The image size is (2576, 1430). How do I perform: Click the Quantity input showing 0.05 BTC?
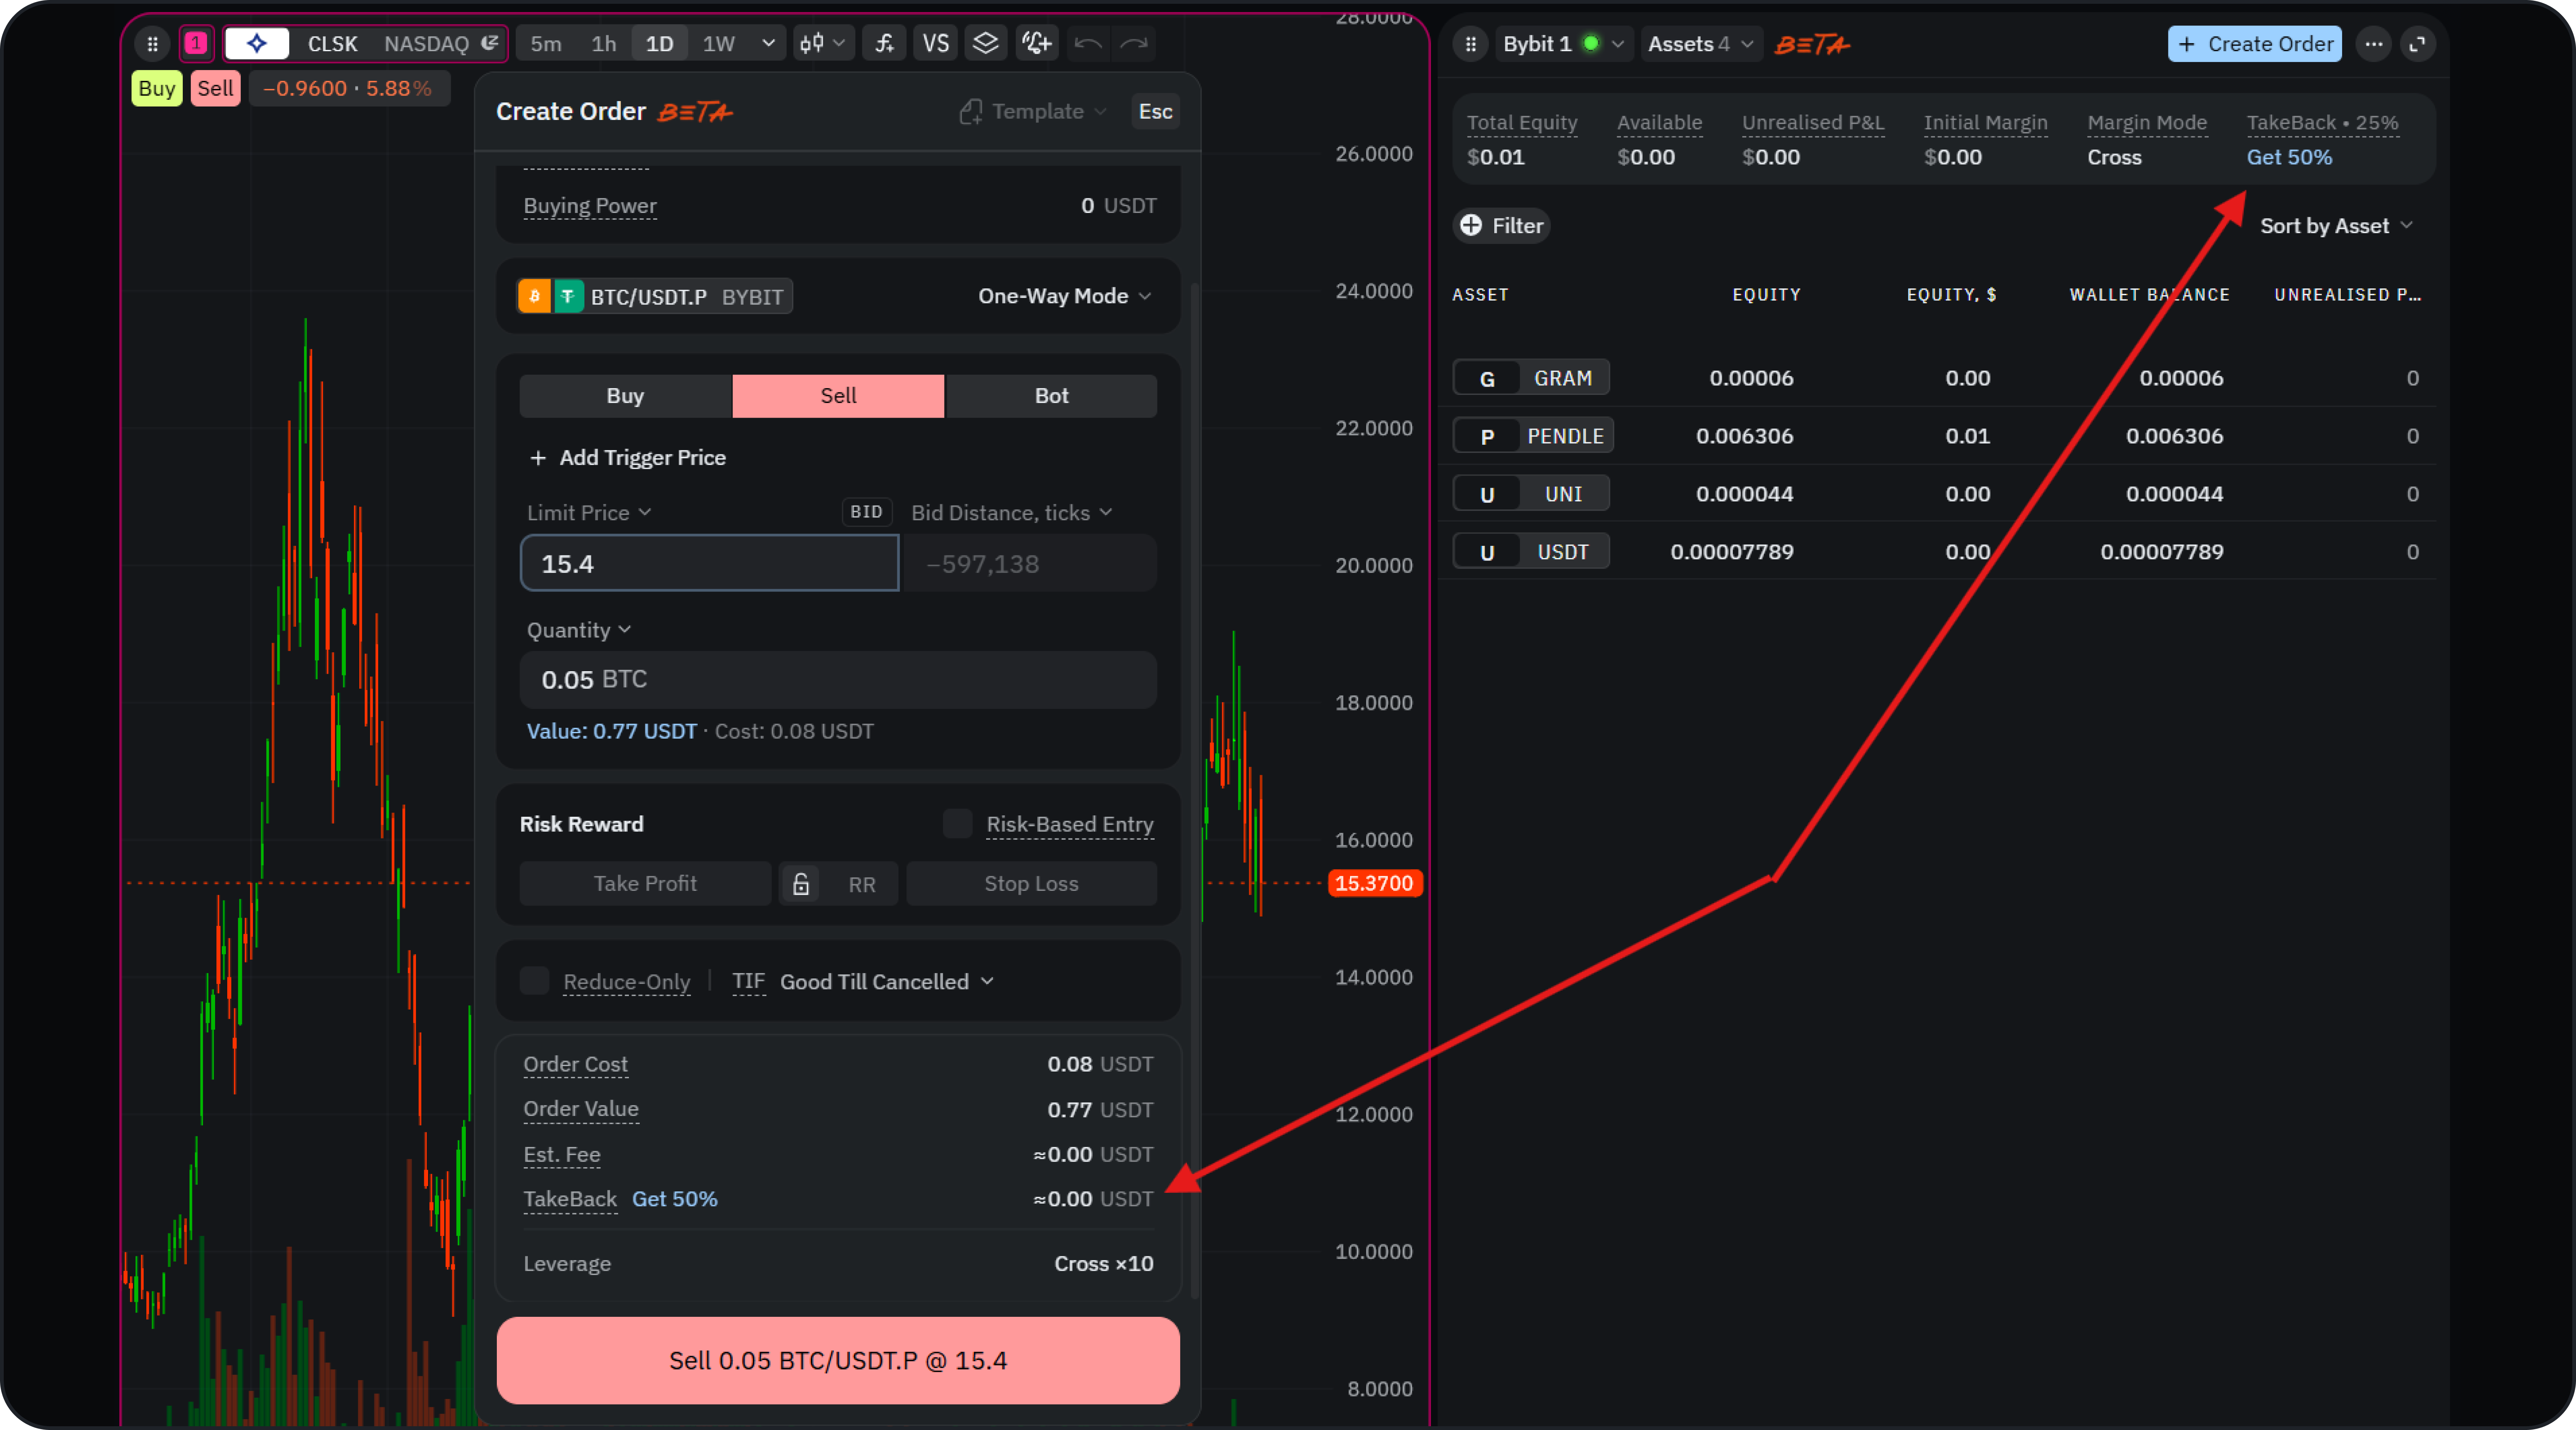pos(838,680)
